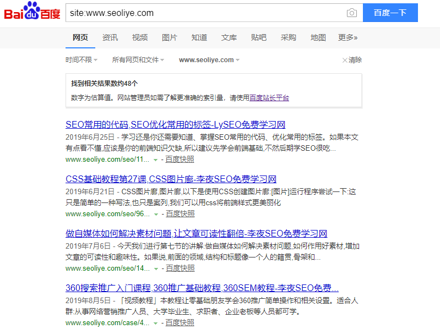Open 百度快照 for SEO常用的代码 result
The width and height of the screenshot is (440, 329).
tap(180, 160)
